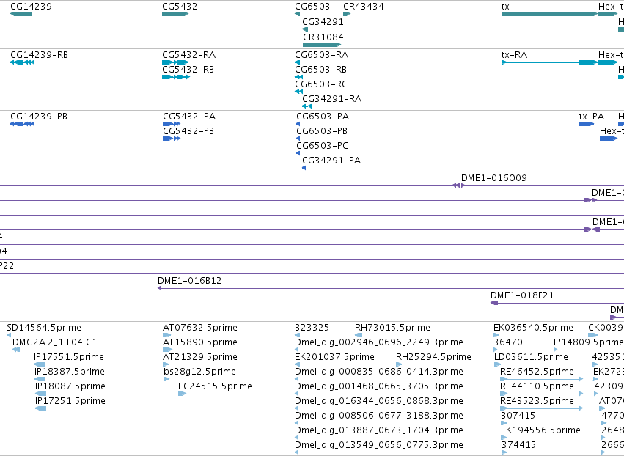
Task: Open the RE43523.5prime EST label
Action: tap(537, 401)
